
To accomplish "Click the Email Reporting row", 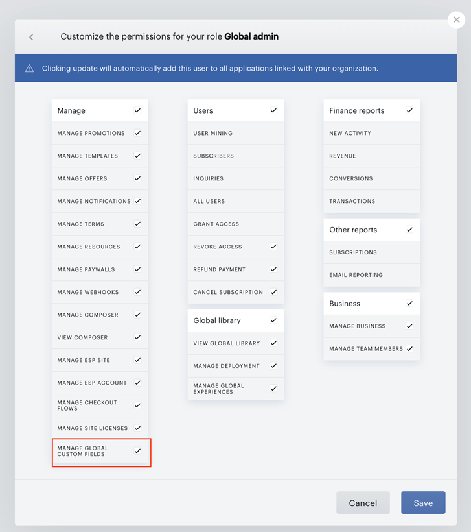I will point(371,275).
